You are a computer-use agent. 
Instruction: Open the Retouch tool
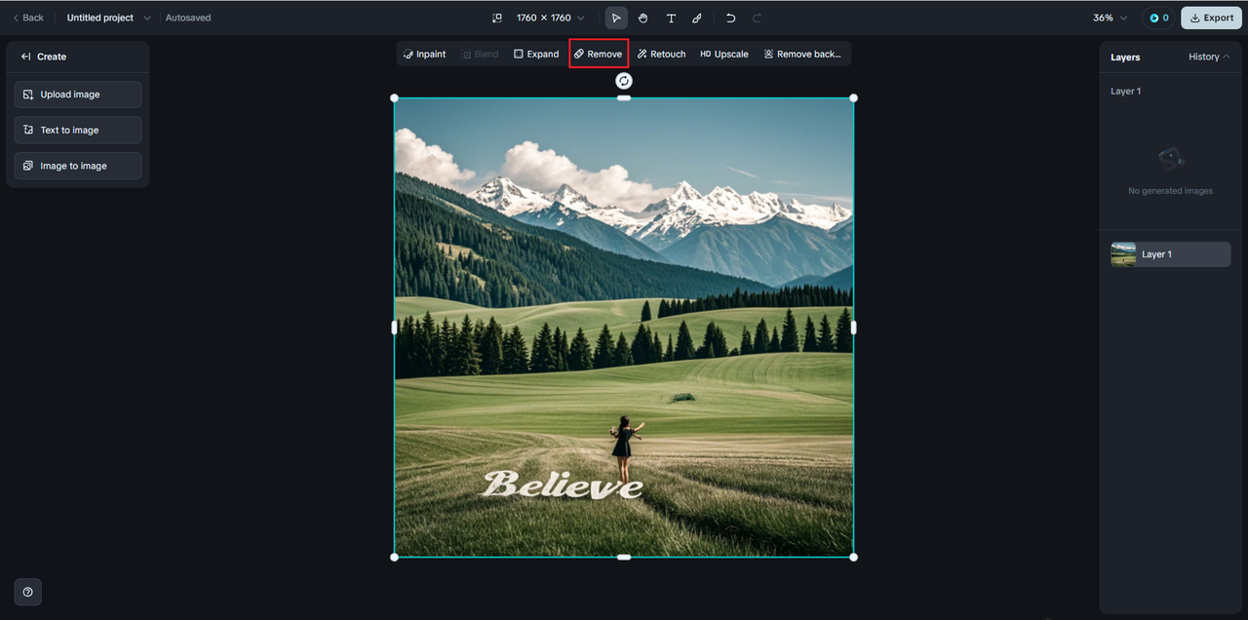[x=661, y=54]
